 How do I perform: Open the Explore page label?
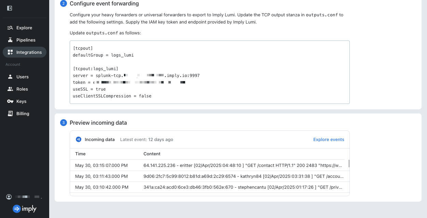pyautogui.click(x=24, y=28)
